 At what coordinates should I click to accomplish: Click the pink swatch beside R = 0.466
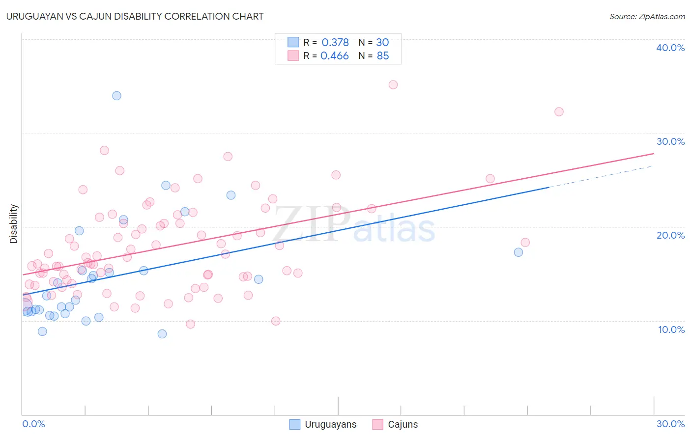tap(293, 55)
